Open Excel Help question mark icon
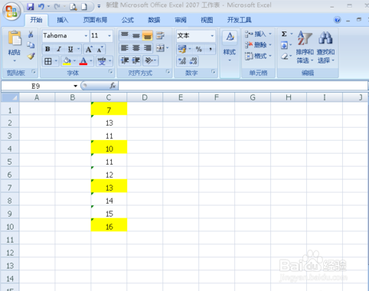This screenshot has width=369, height=291. point(338,20)
